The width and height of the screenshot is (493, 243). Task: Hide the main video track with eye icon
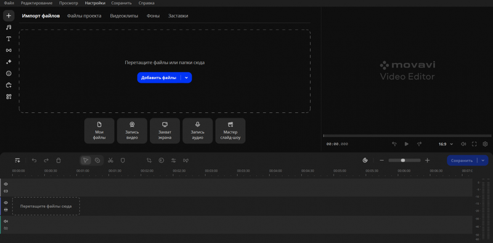coord(6,203)
